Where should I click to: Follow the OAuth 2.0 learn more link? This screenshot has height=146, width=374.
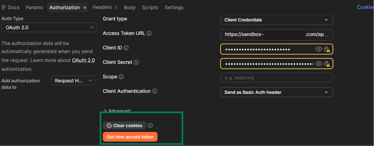point(83,60)
